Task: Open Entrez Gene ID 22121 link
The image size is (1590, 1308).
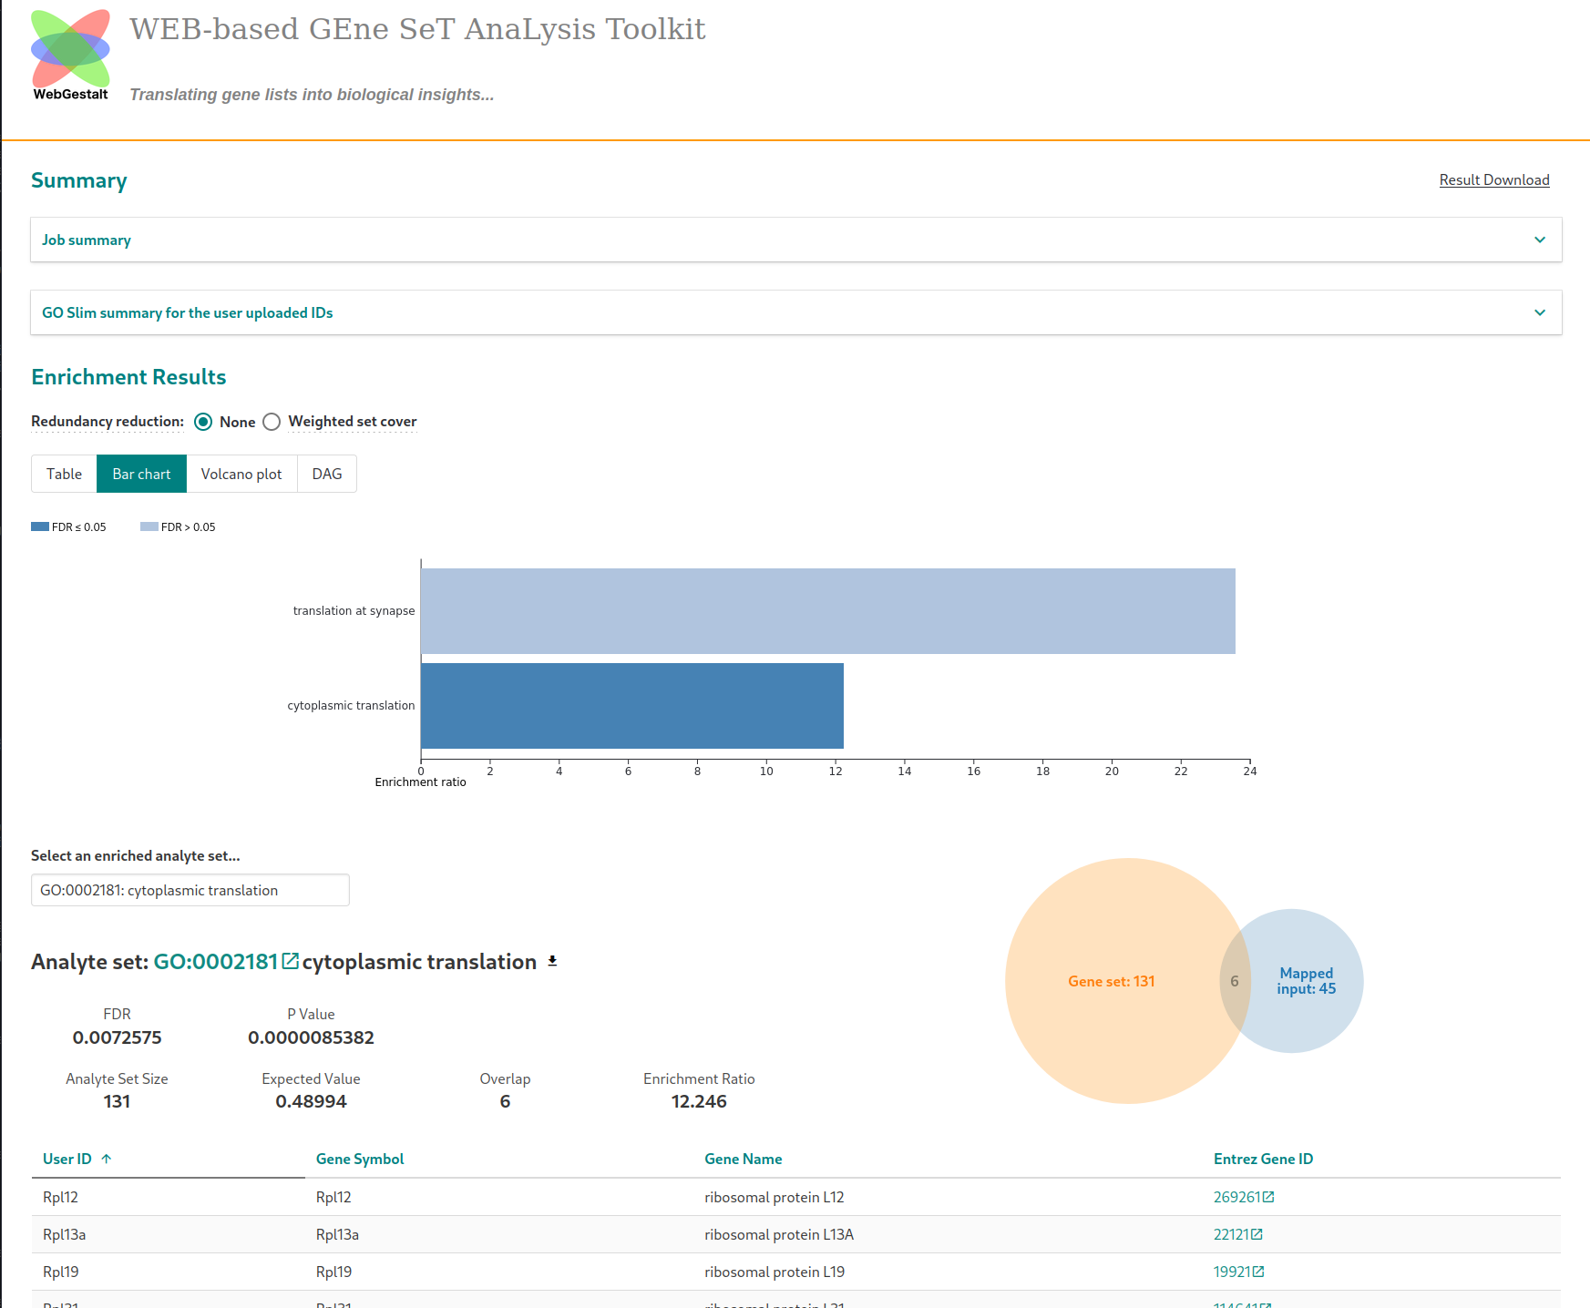Action: (1231, 1234)
